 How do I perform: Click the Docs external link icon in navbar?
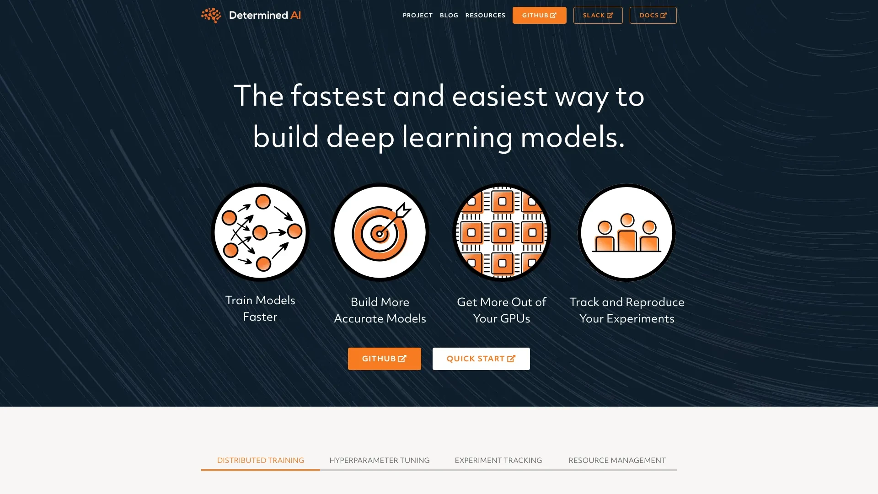664,15
